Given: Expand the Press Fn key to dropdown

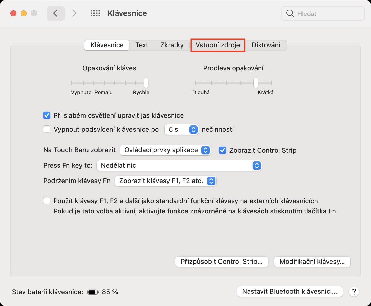Looking at the screenshot, I should pos(179,166).
